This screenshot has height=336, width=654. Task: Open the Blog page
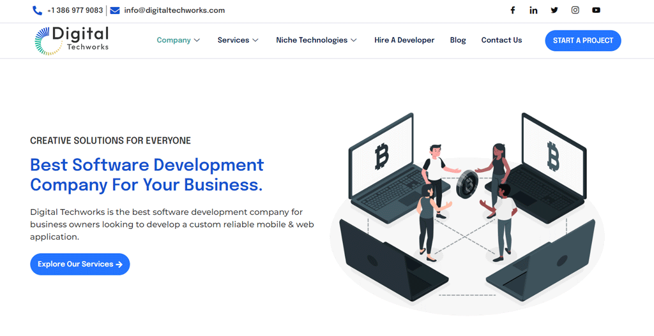pyautogui.click(x=458, y=40)
